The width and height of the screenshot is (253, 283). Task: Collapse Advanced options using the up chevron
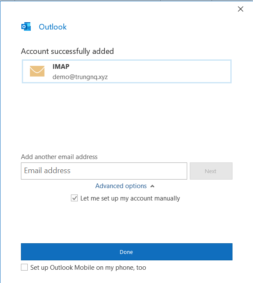click(x=152, y=186)
